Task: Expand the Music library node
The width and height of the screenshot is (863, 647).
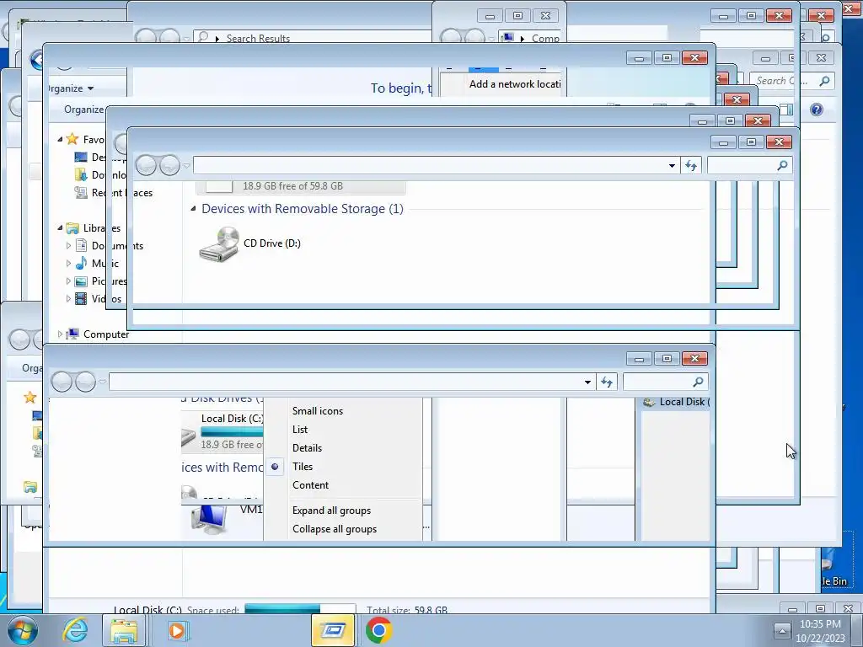Action: coord(68,263)
